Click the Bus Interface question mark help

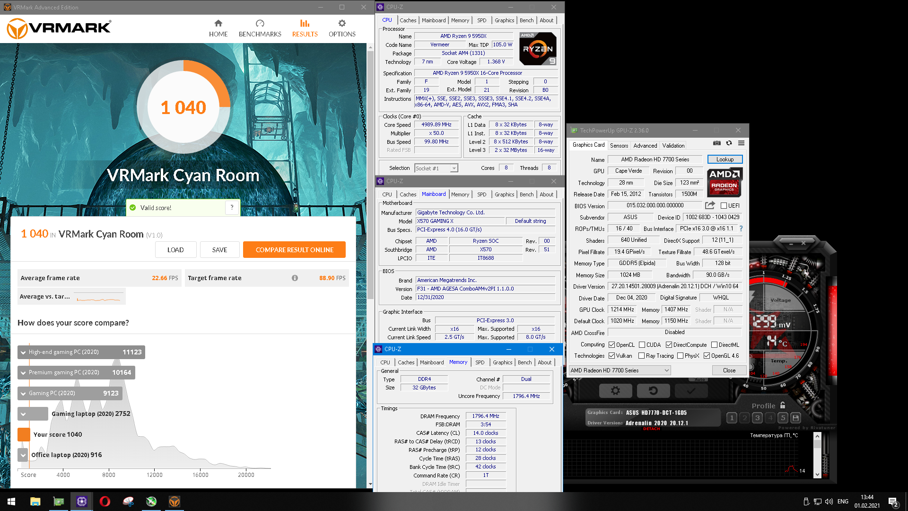(x=741, y=229)
